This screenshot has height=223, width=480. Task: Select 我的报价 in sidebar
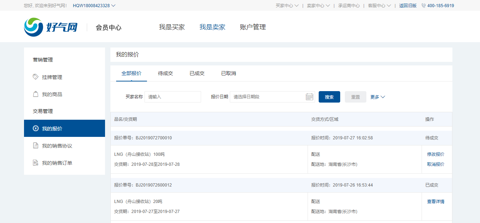[x=65, y=128]
